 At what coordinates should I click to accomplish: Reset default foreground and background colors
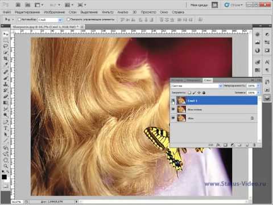(x=3, y=172)
